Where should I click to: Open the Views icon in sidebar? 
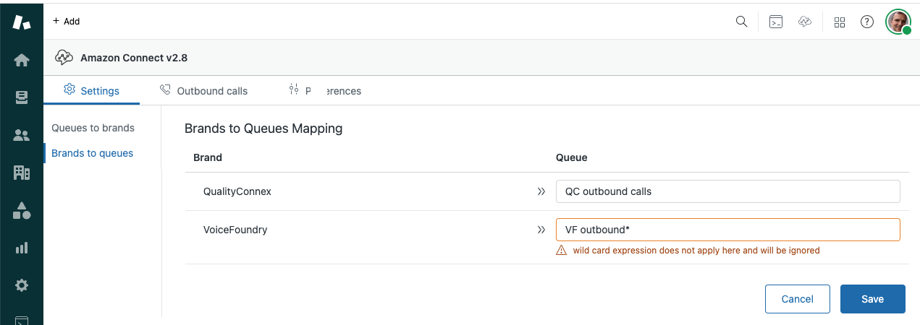22,97
